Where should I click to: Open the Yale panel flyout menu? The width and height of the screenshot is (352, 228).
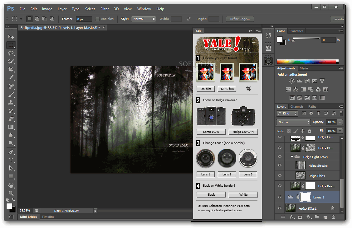(x=258, y=31)
